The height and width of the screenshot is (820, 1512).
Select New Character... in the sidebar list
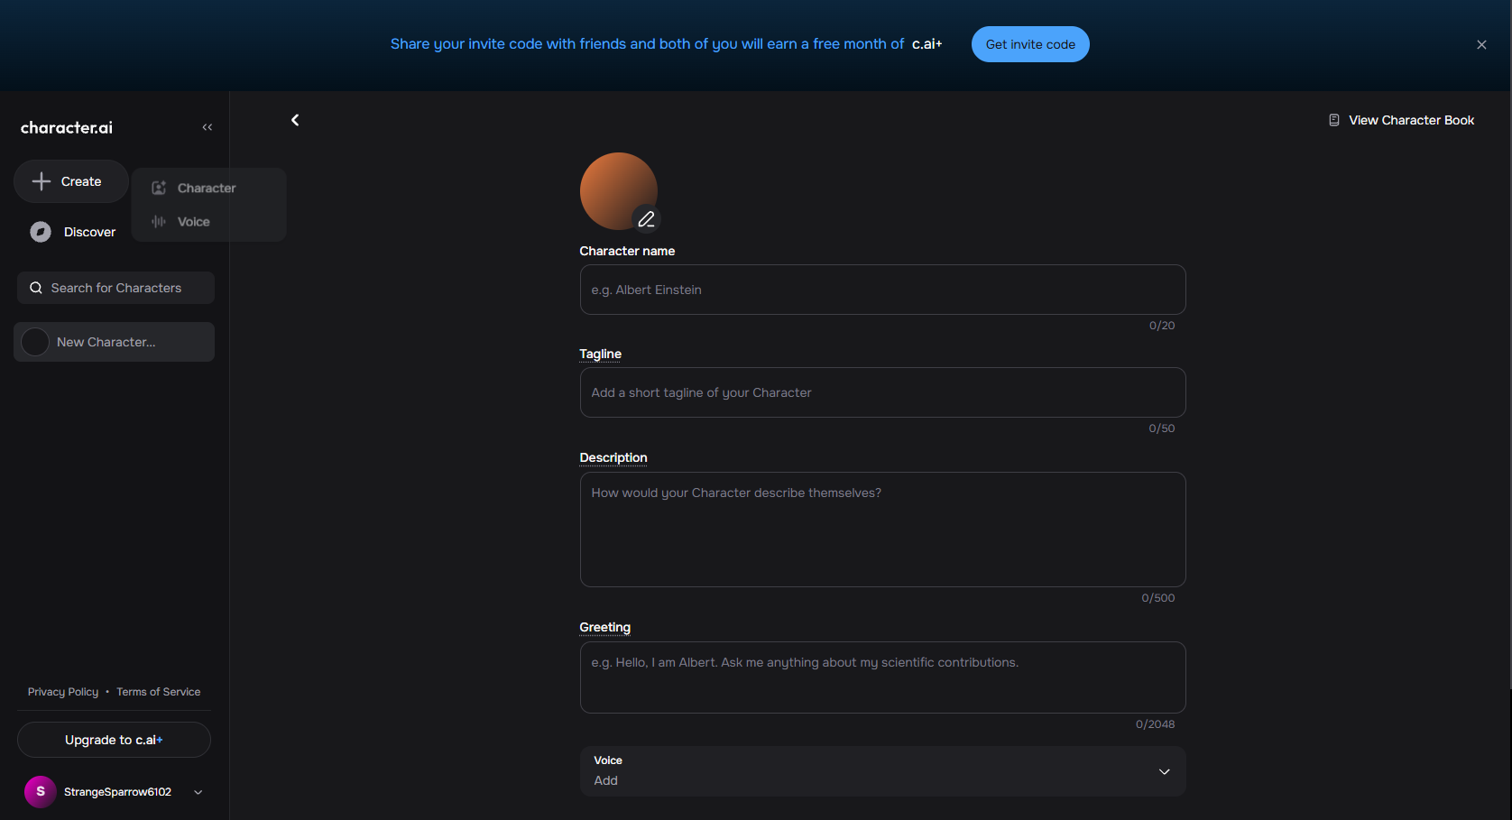(x=114, y=342)
